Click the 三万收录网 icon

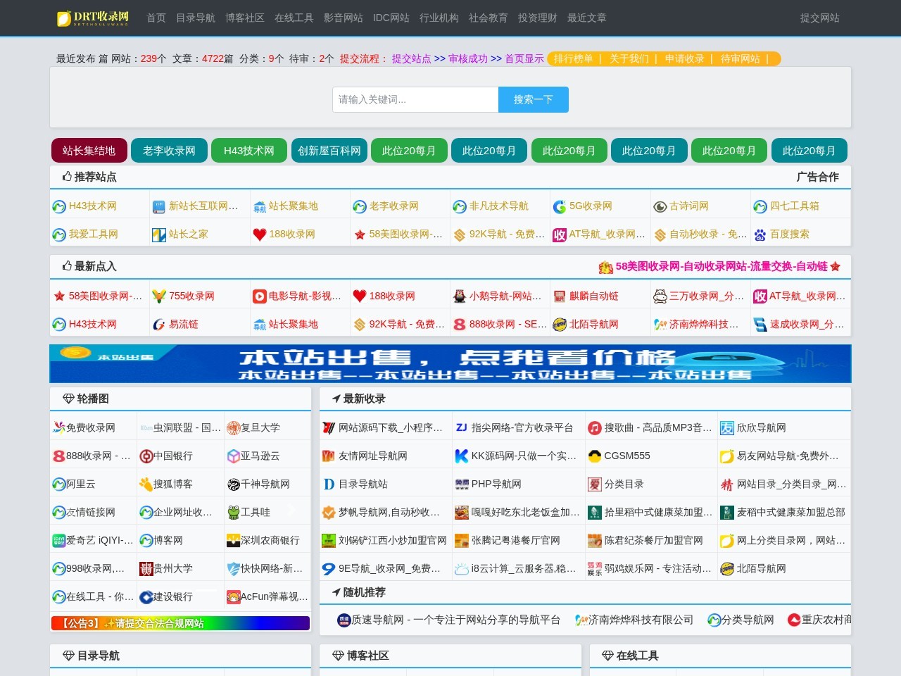click(x=660, y=296)
